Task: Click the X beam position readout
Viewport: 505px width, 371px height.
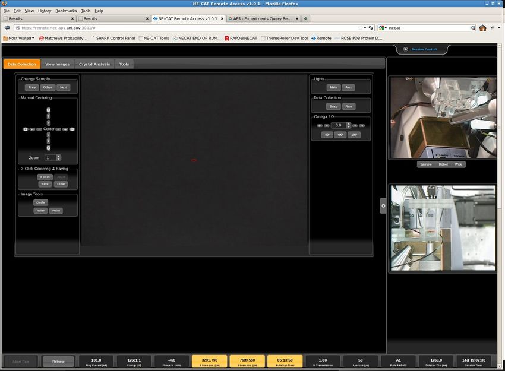Action: [x=210, y=362]
